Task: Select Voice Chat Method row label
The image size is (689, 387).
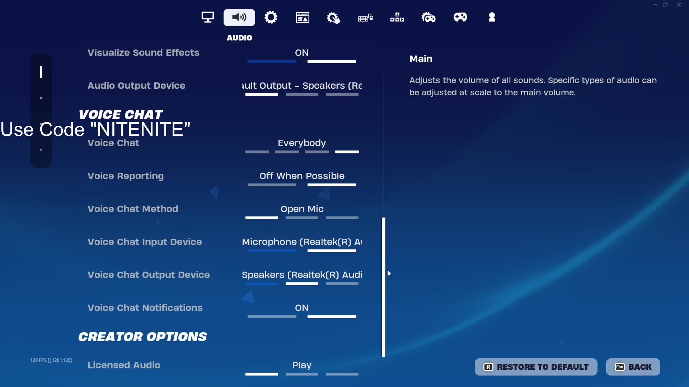Action: point(133,209)
